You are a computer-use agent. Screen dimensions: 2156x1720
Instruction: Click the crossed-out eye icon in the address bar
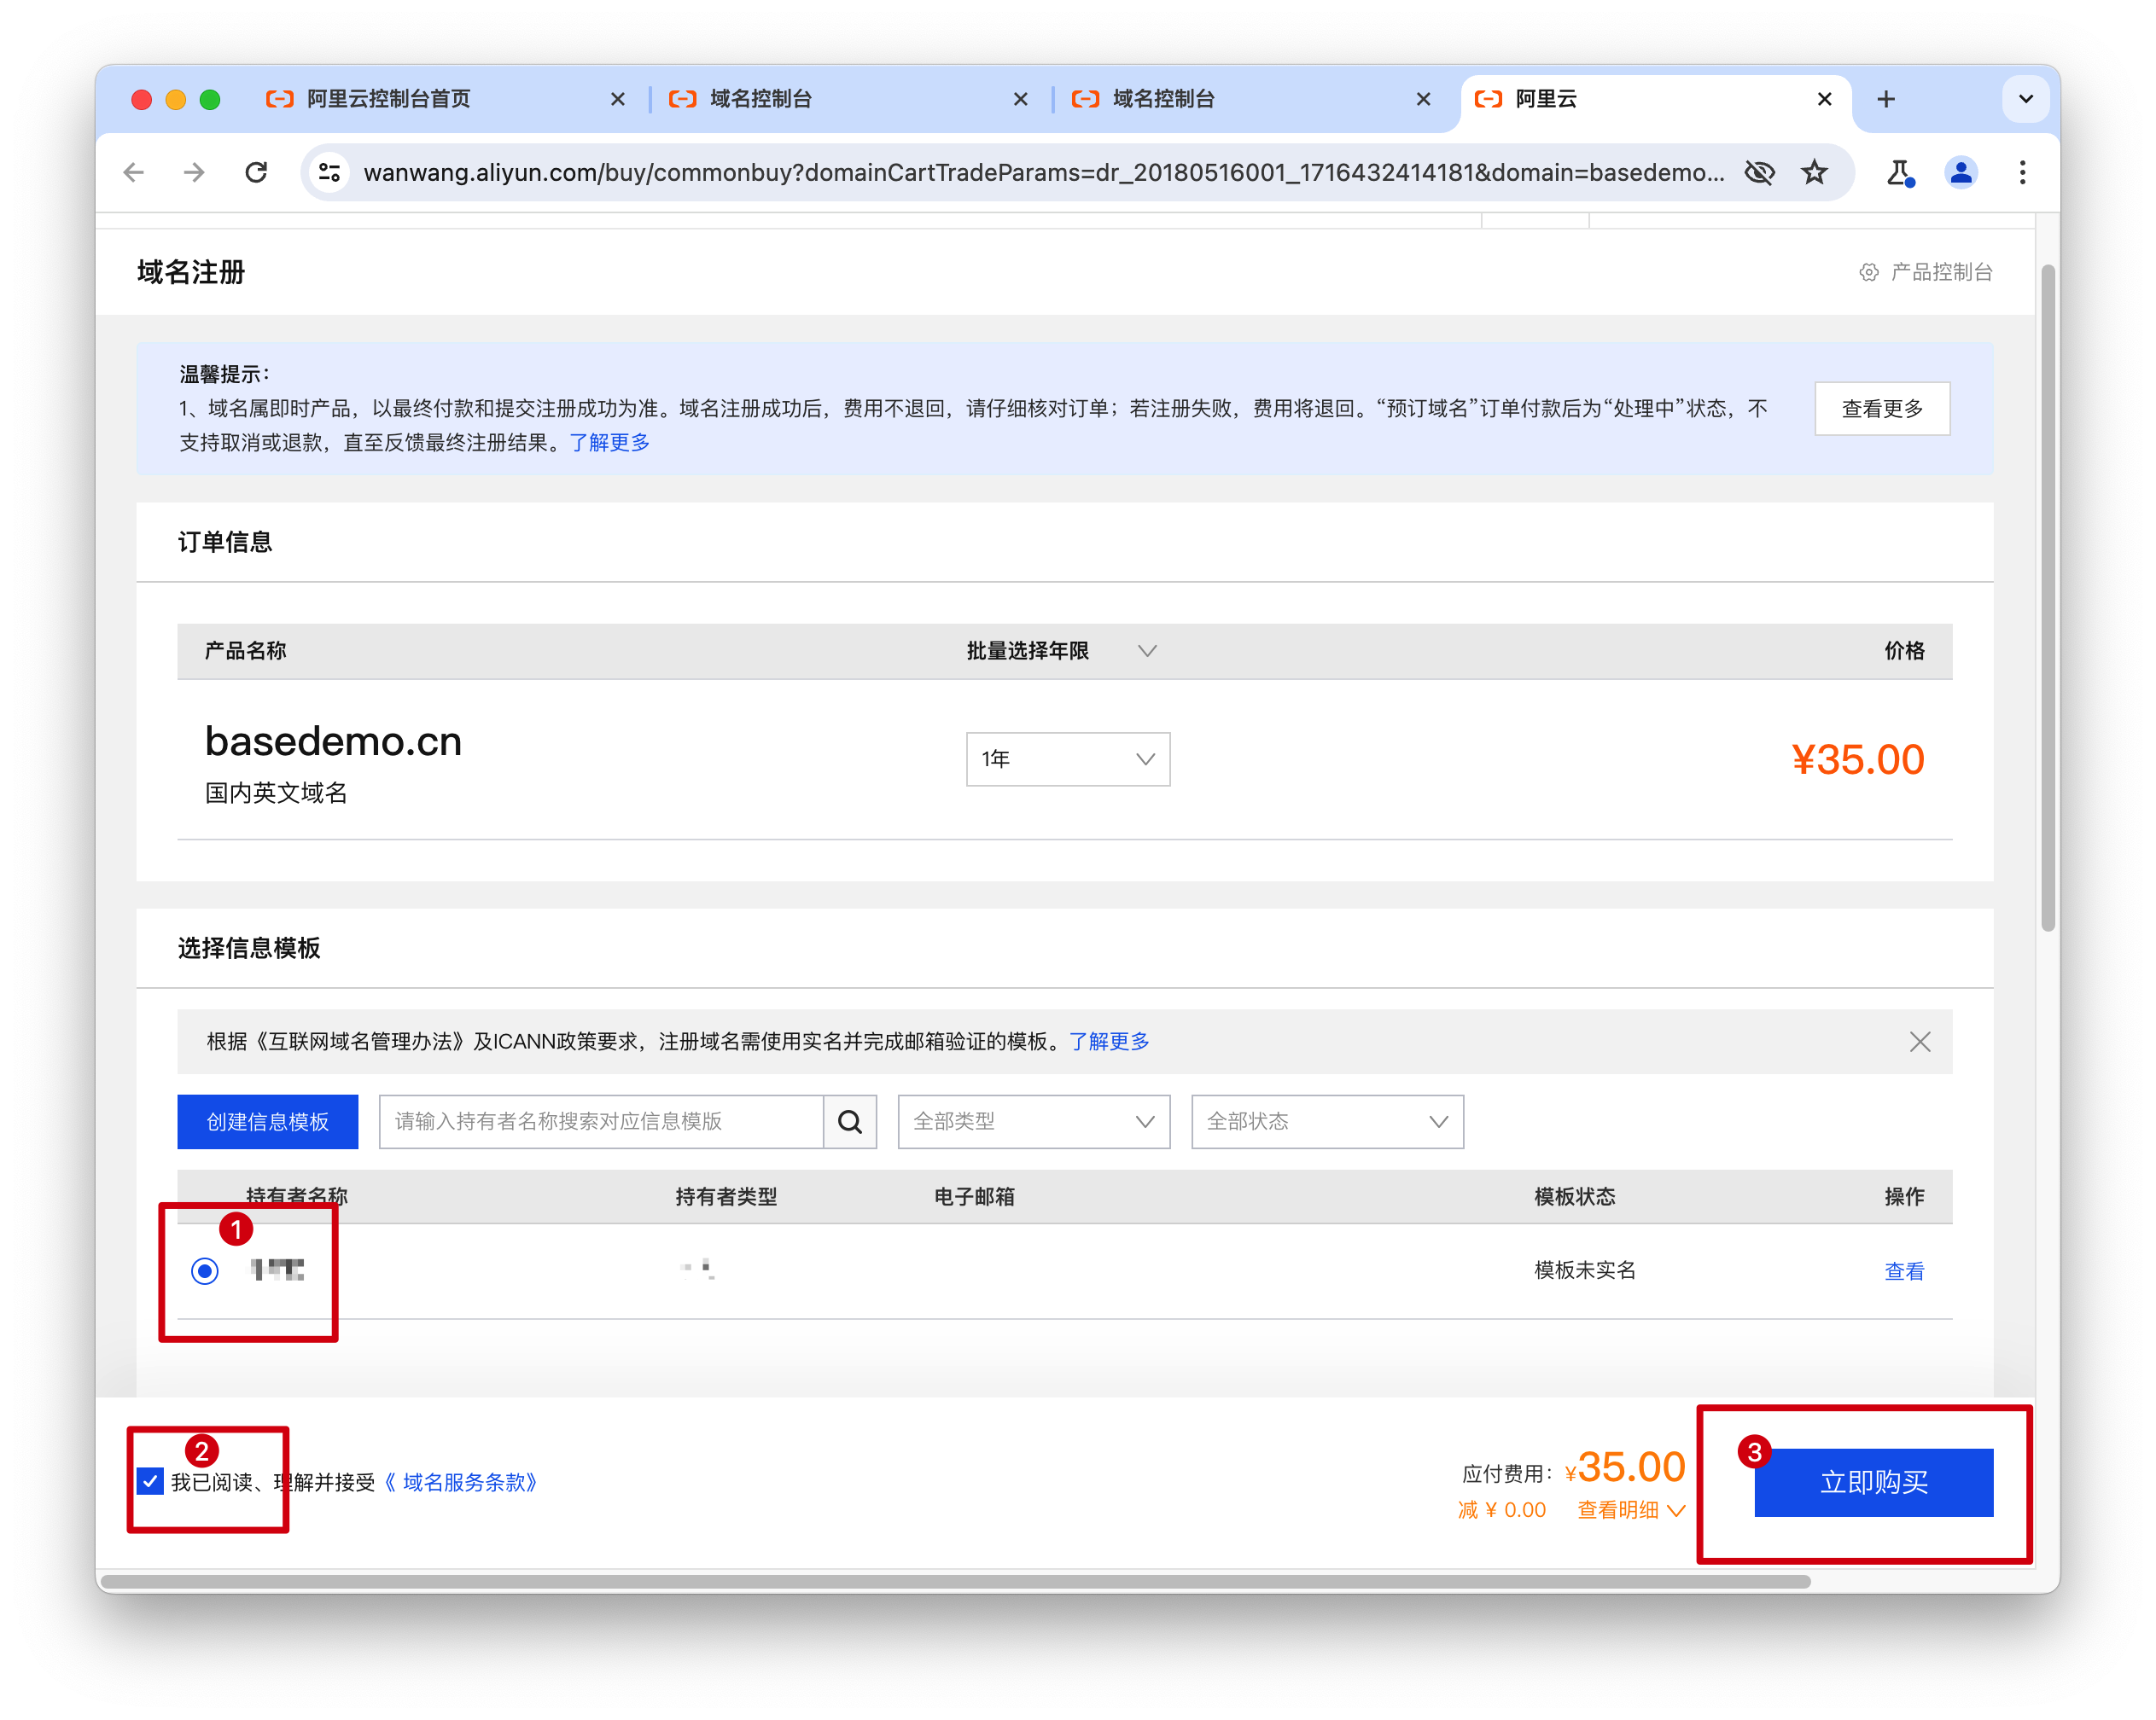pyautogui.click(x=1760, y=173)
